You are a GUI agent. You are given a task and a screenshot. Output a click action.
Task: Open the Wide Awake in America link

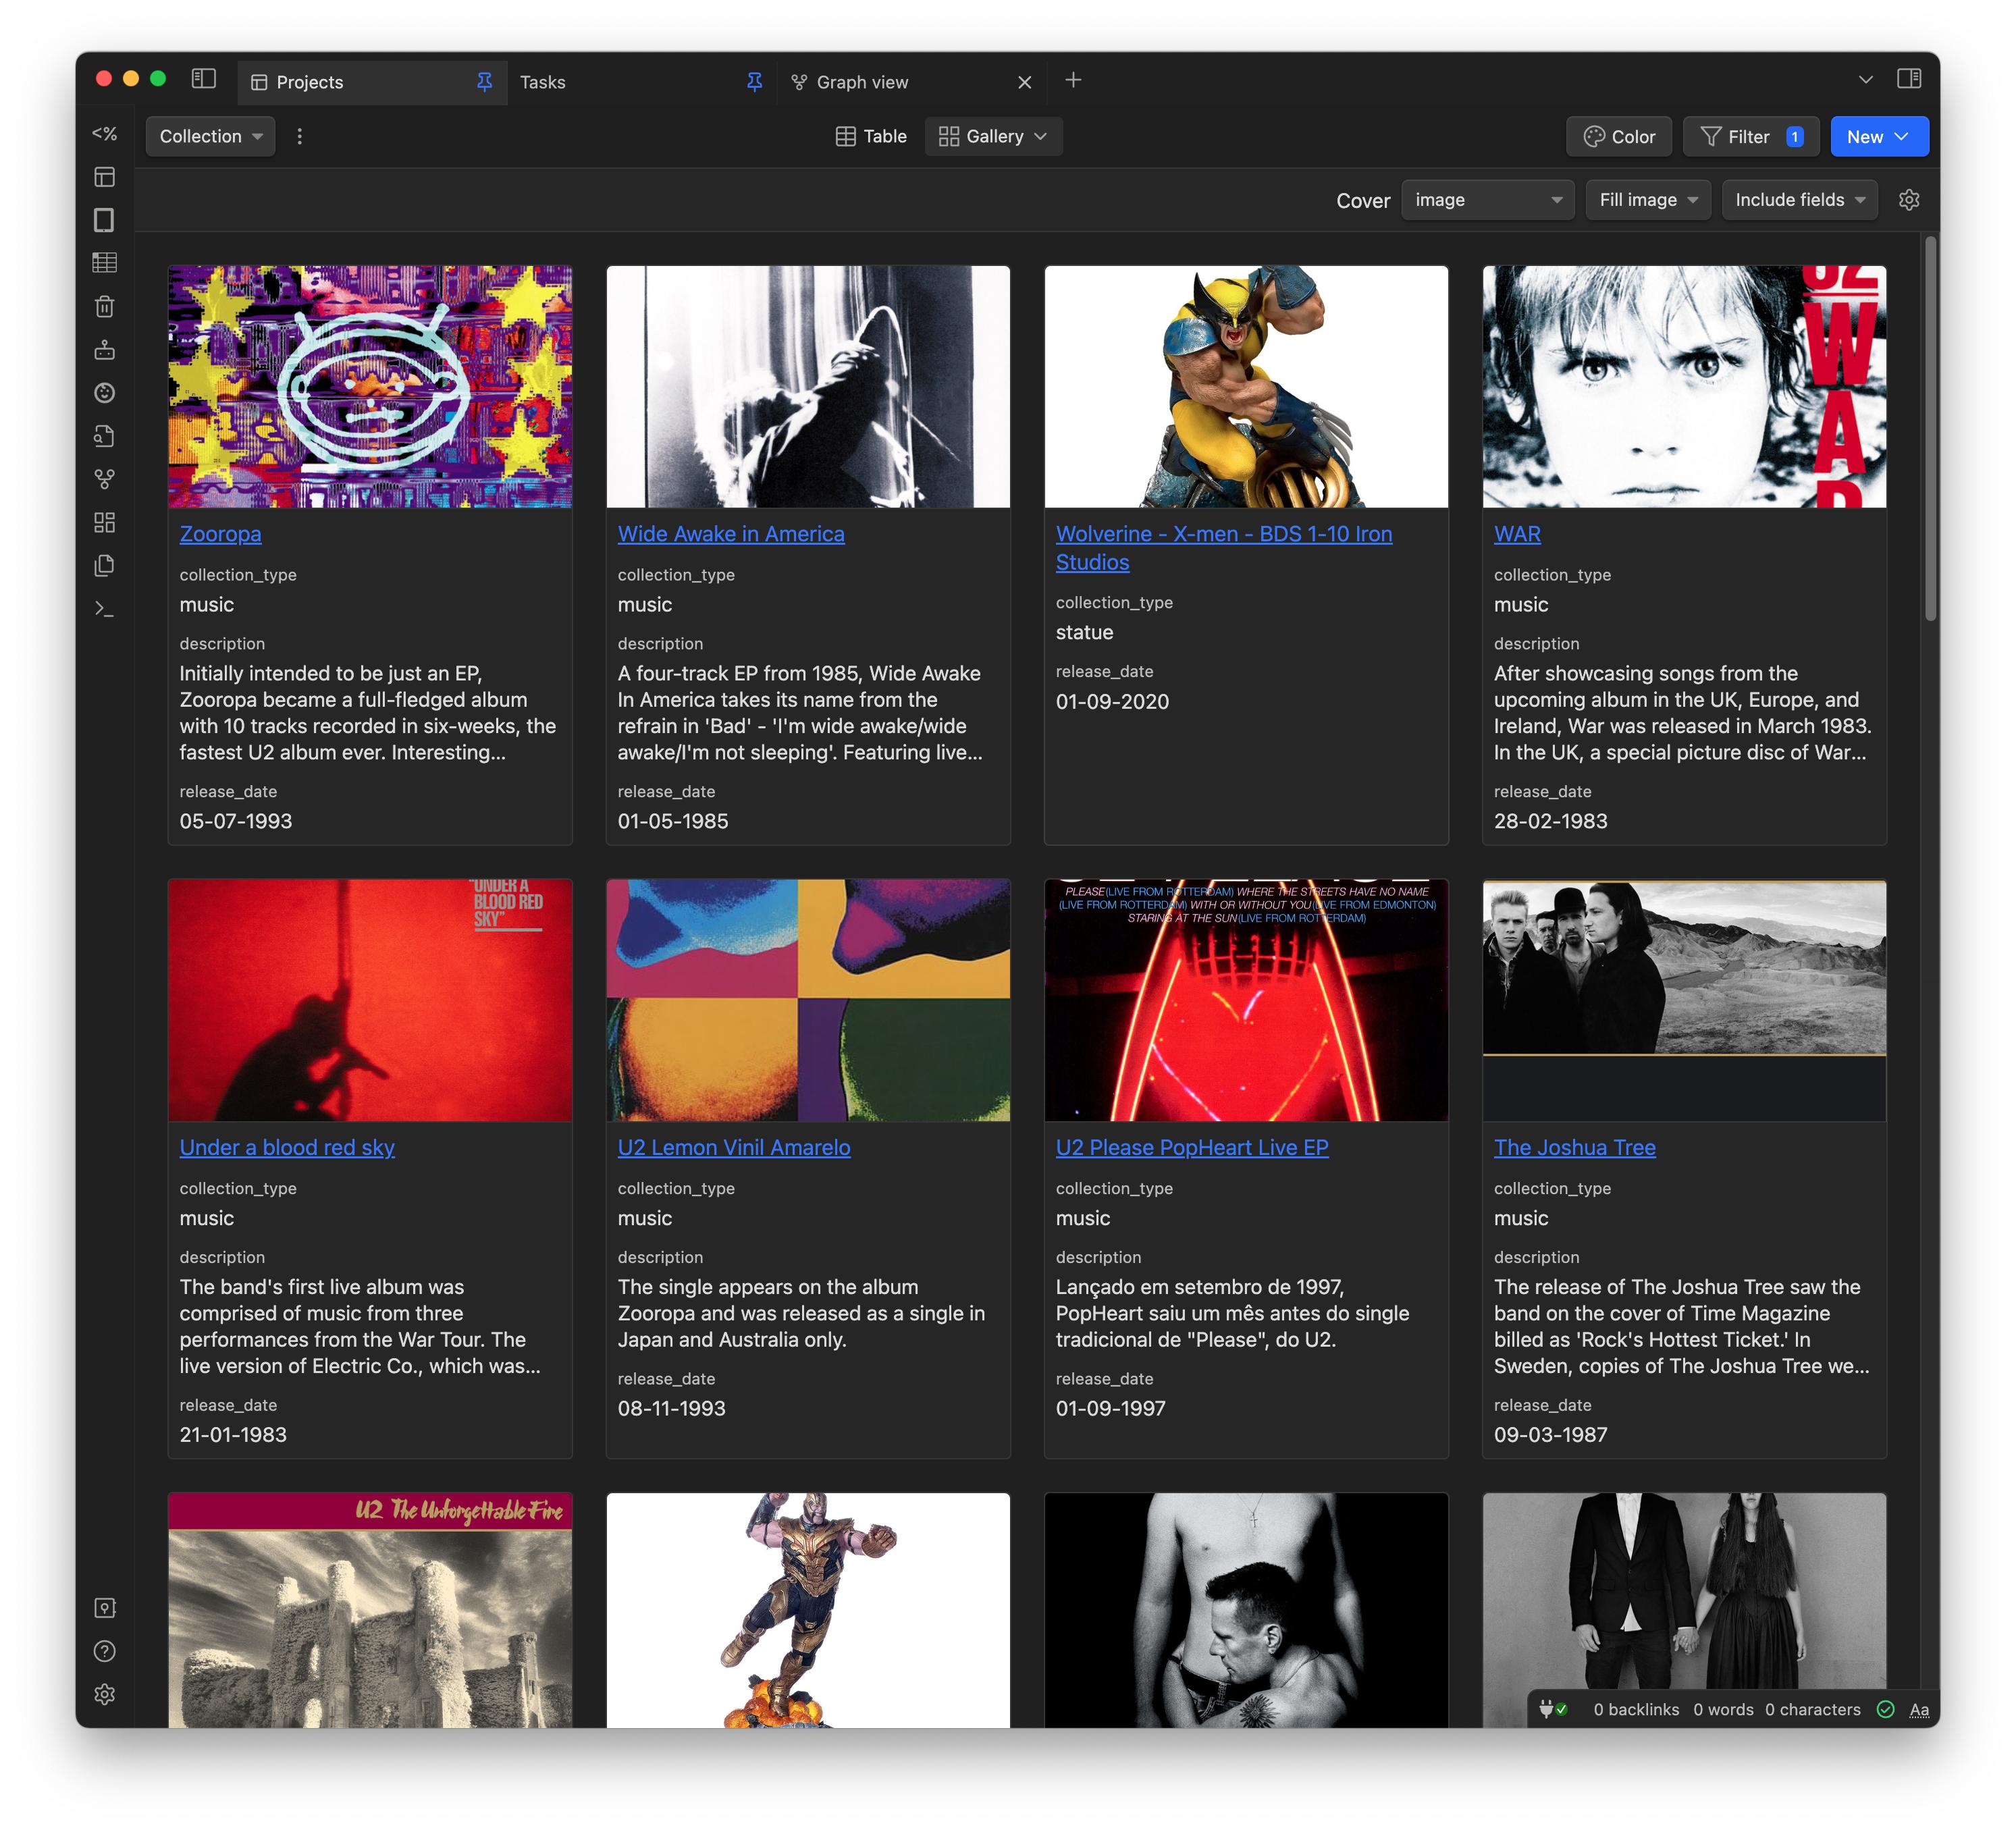pos(731,534)
